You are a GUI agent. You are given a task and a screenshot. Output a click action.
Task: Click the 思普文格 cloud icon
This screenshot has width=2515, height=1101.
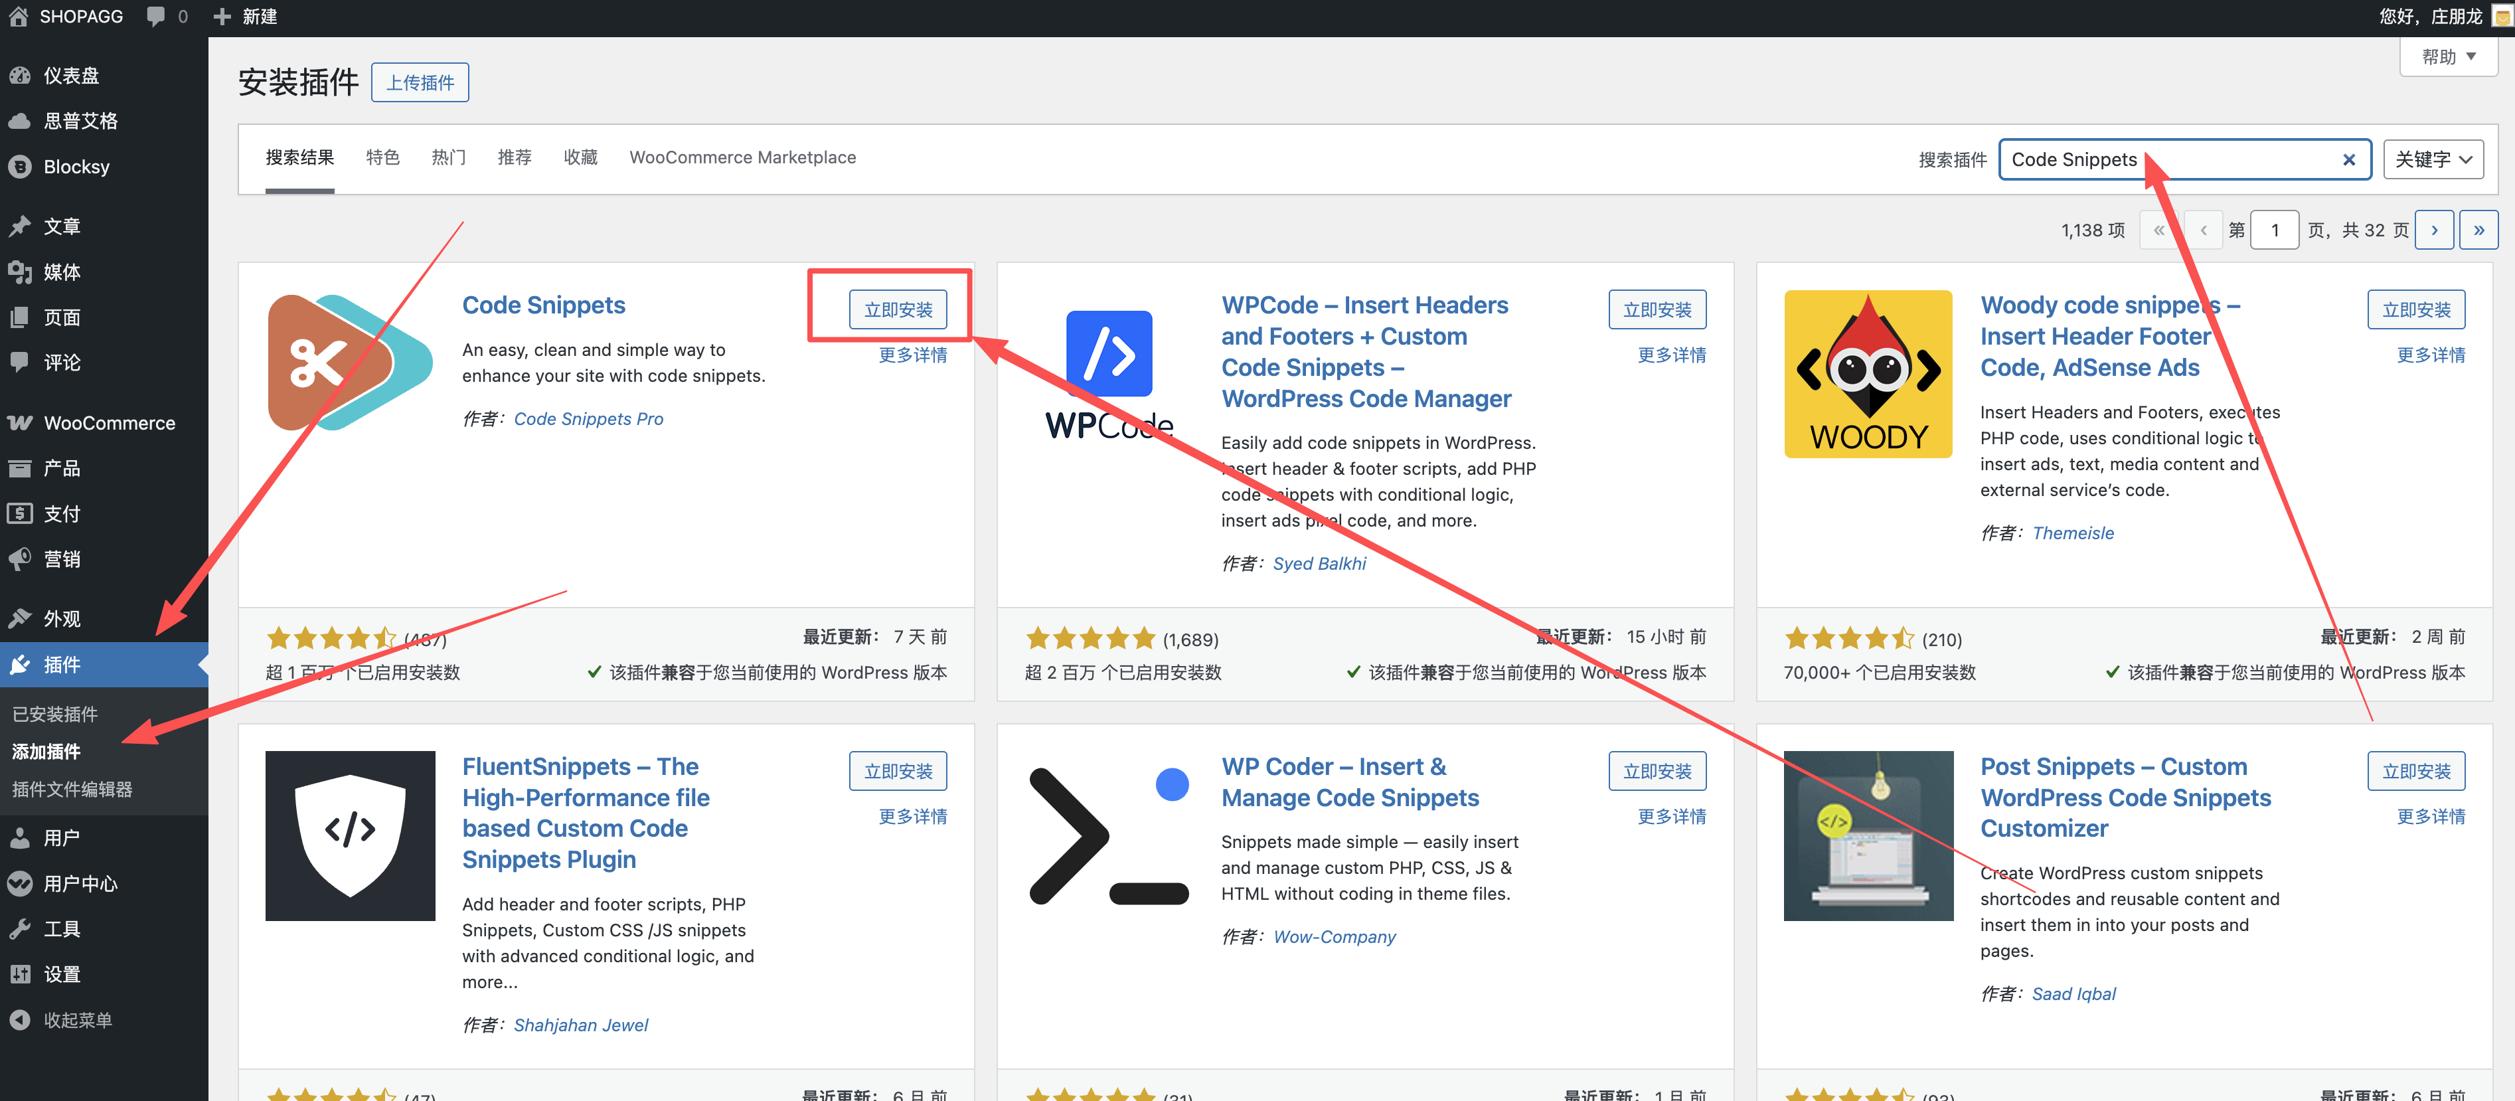[19, 121]
